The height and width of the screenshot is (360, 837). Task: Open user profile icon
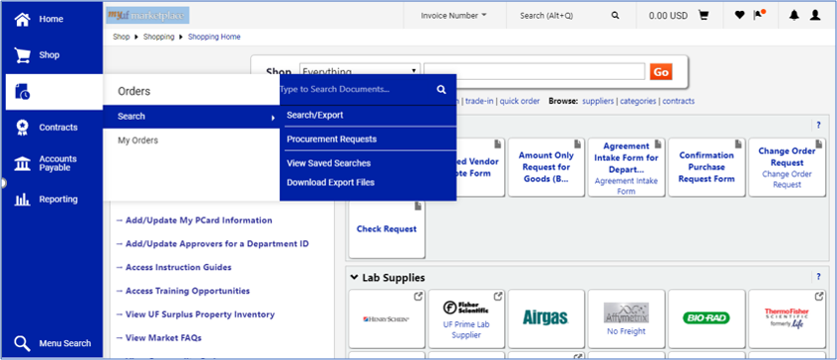(815, 16)
